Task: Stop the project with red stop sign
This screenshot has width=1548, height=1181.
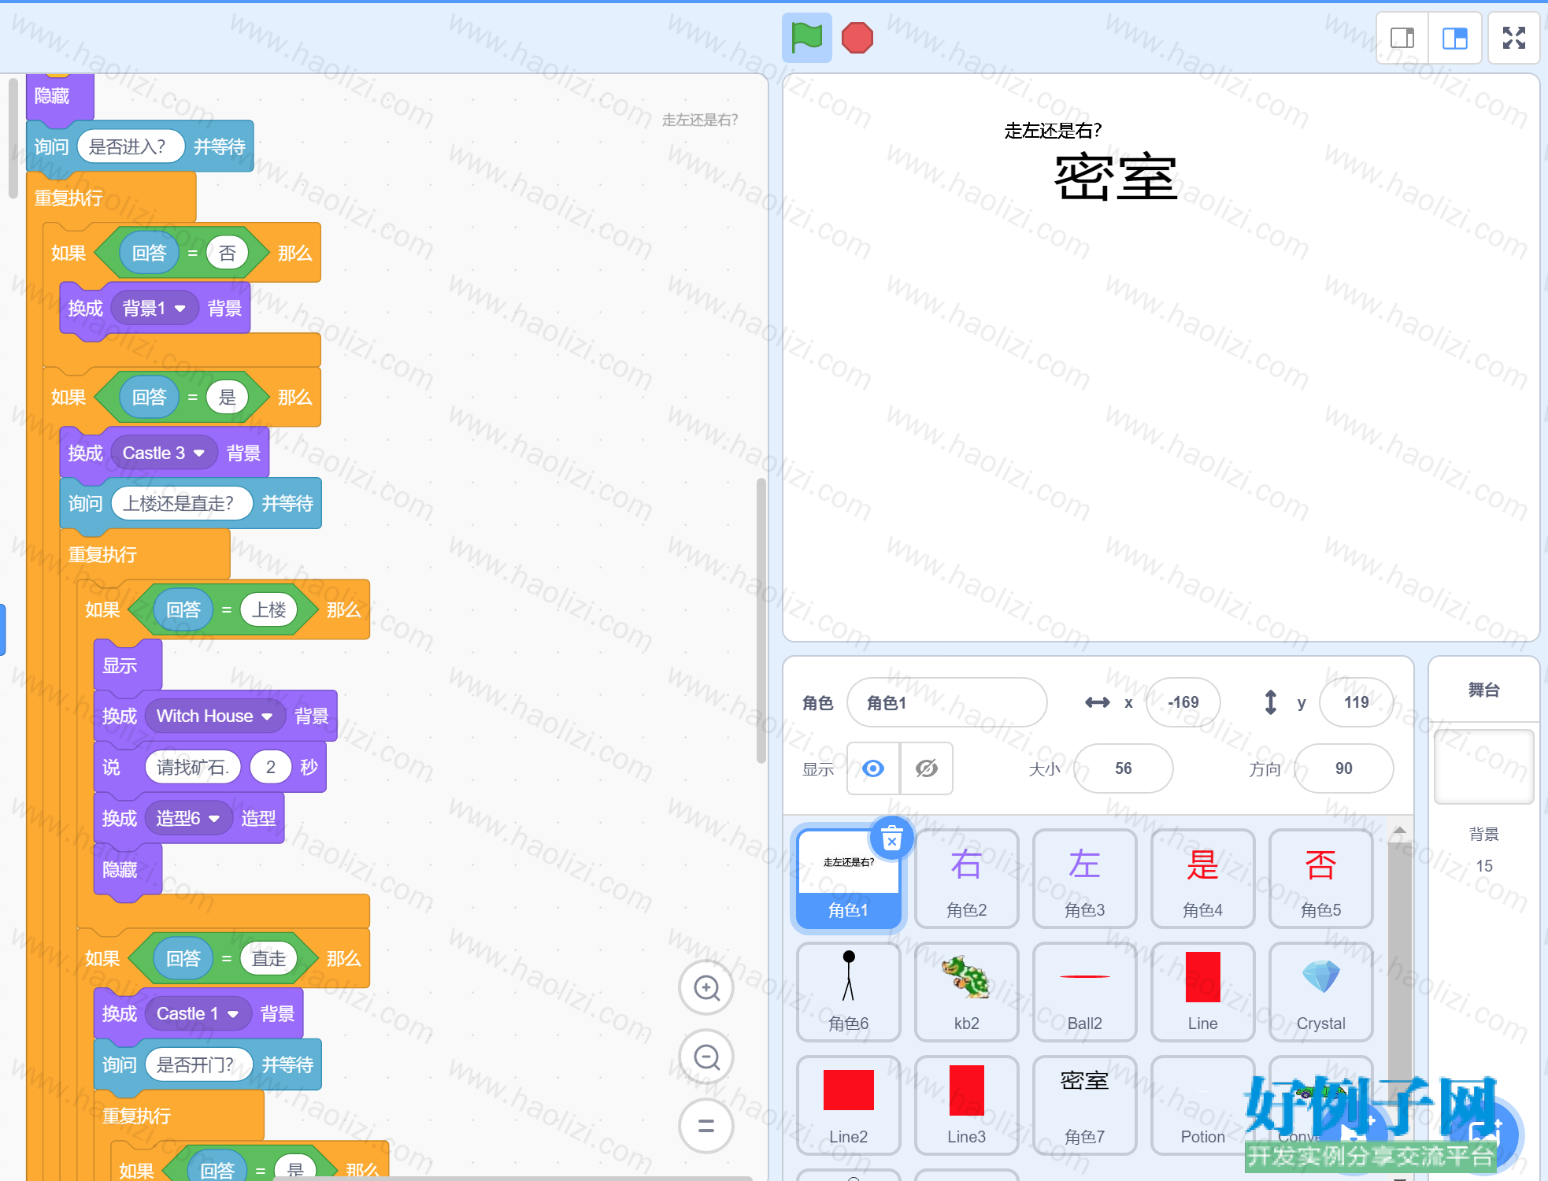Action: click(x=857, y=38)
